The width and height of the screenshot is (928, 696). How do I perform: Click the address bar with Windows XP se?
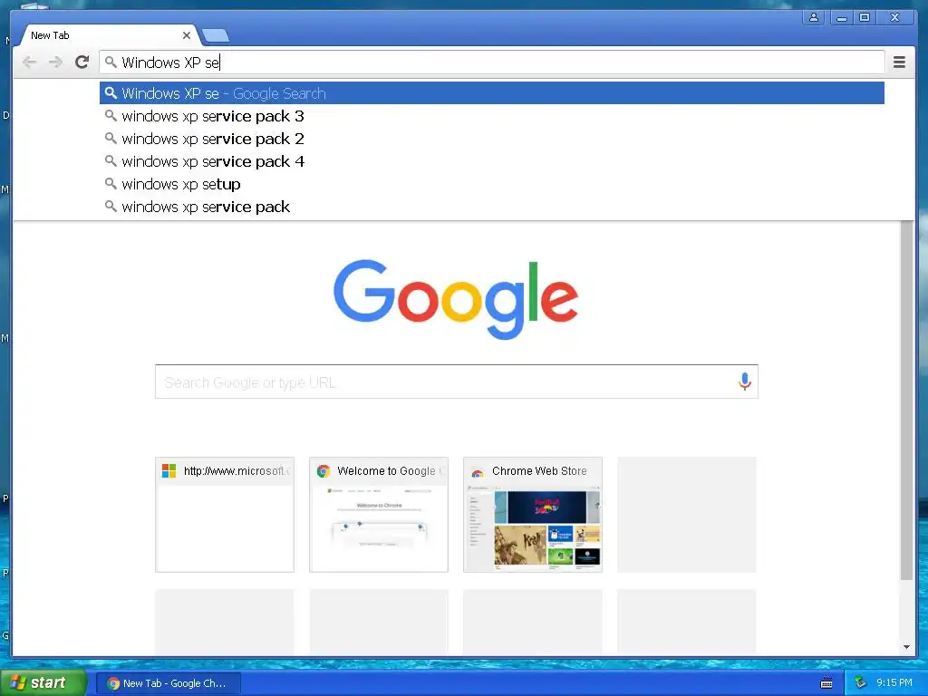(492, 63)
